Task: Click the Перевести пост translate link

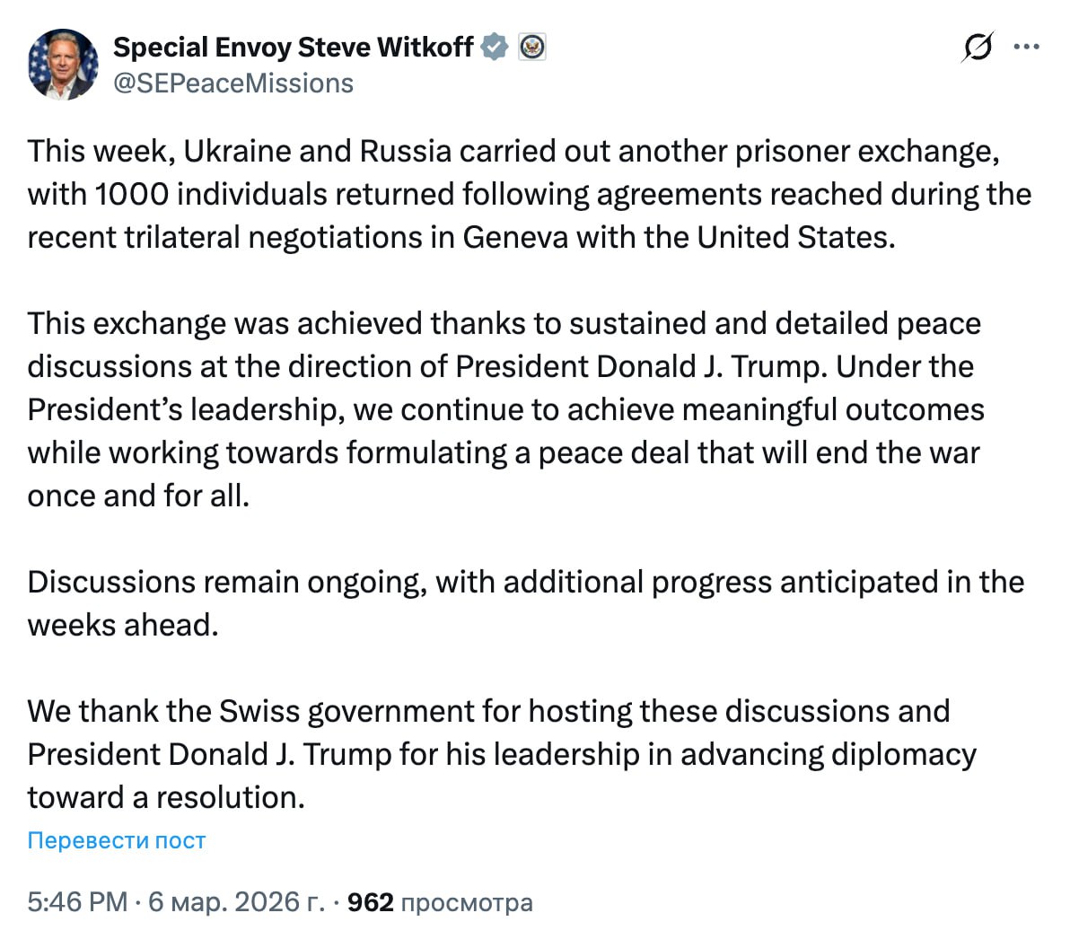Action: [117, 840]
